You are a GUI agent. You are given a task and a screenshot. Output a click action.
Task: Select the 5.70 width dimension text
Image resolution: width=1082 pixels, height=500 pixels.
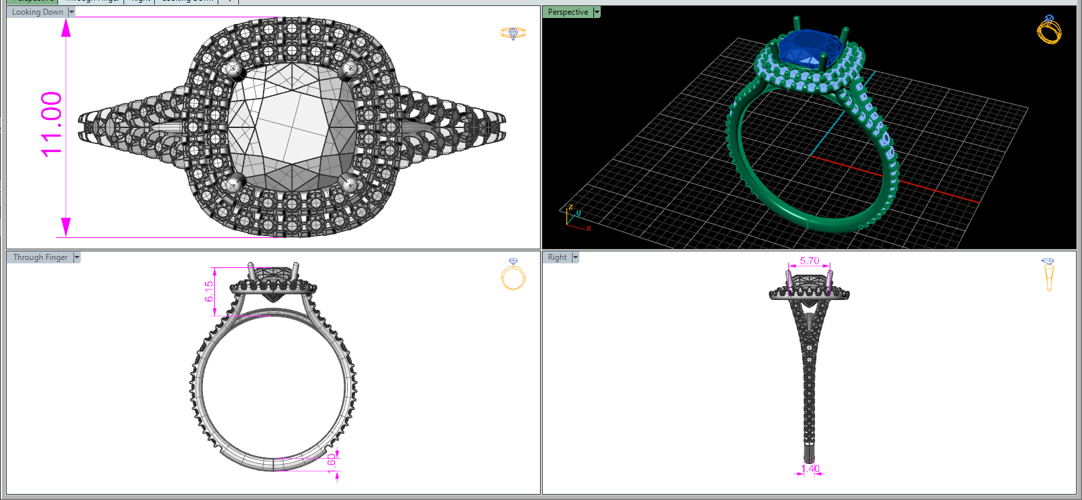click(810, 261)
